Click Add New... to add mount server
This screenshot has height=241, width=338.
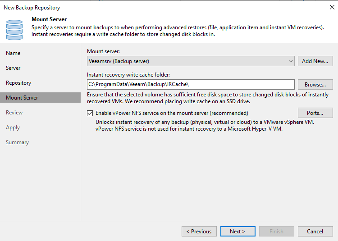pos(315,61)
